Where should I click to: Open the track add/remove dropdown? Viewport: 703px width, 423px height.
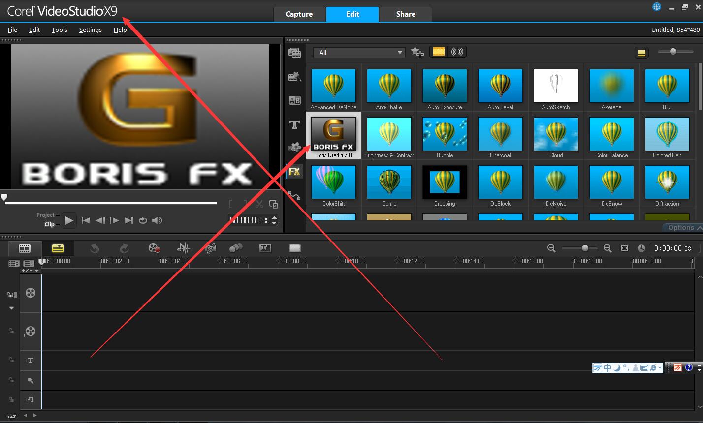click(30, 271)
